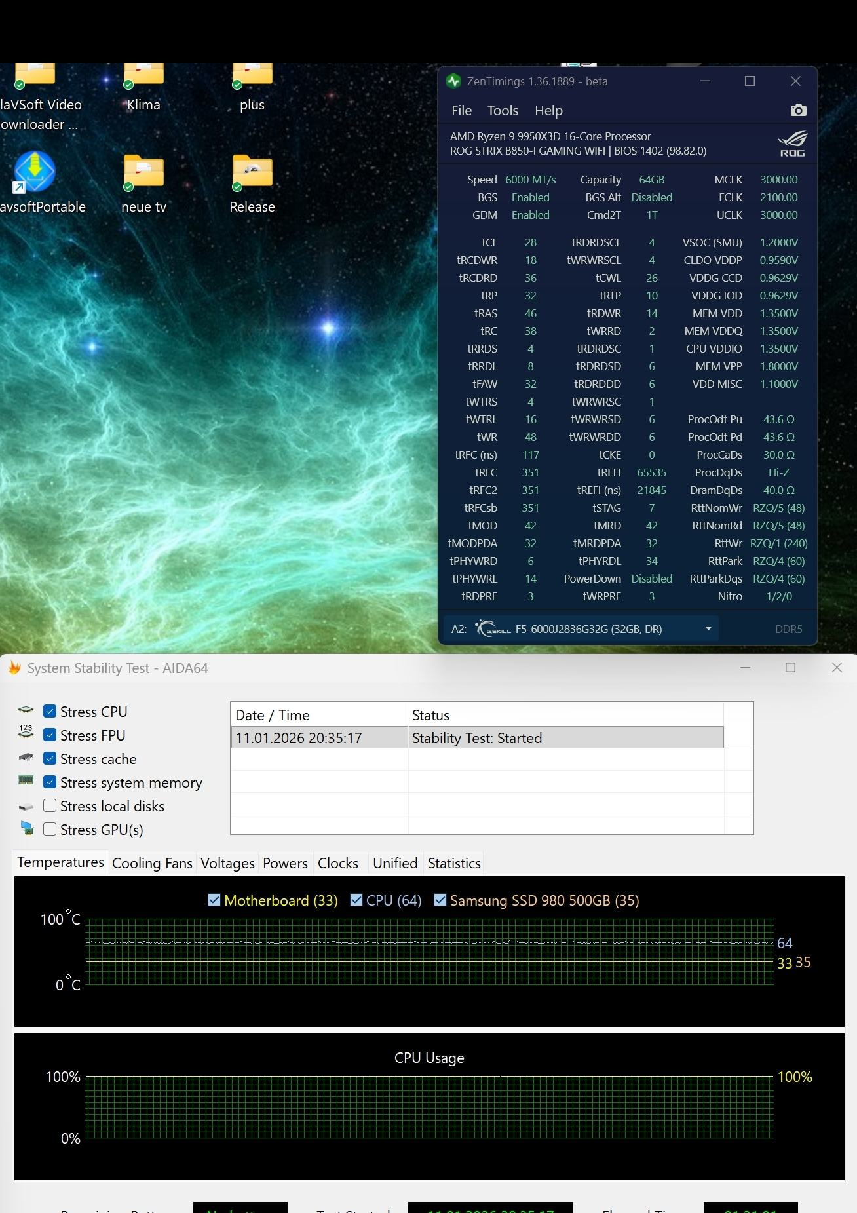Enable Stress GPU(s) checkbox
This screenshot has height=1213, width=857.
50,829
